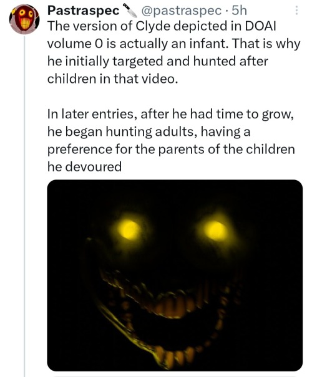The image size is (312, 377).
Task: Open Pastraspec's red monster profile avatar
Action: click(x=24, y=19)
